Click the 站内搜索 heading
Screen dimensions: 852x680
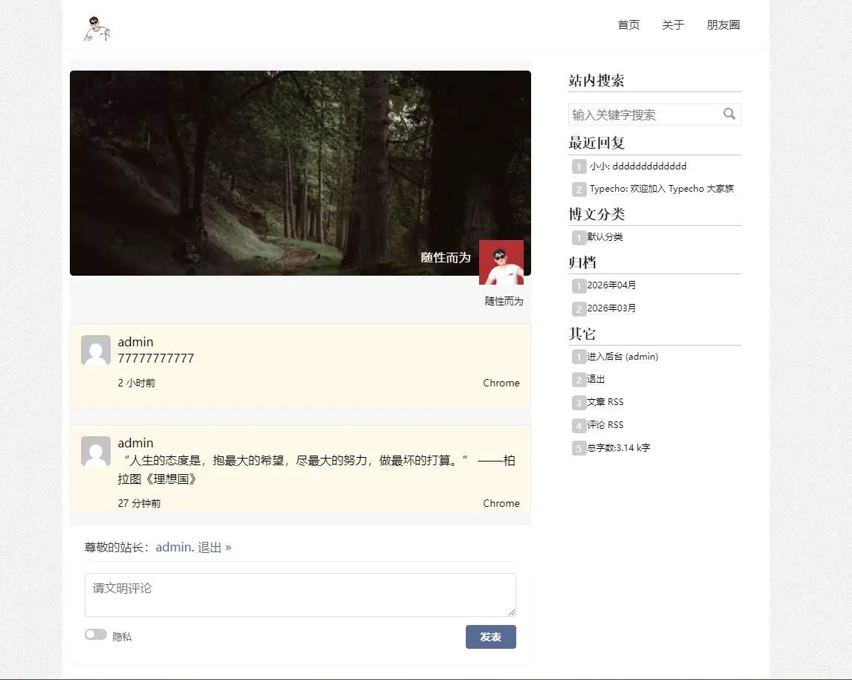[x=596, y=80]
